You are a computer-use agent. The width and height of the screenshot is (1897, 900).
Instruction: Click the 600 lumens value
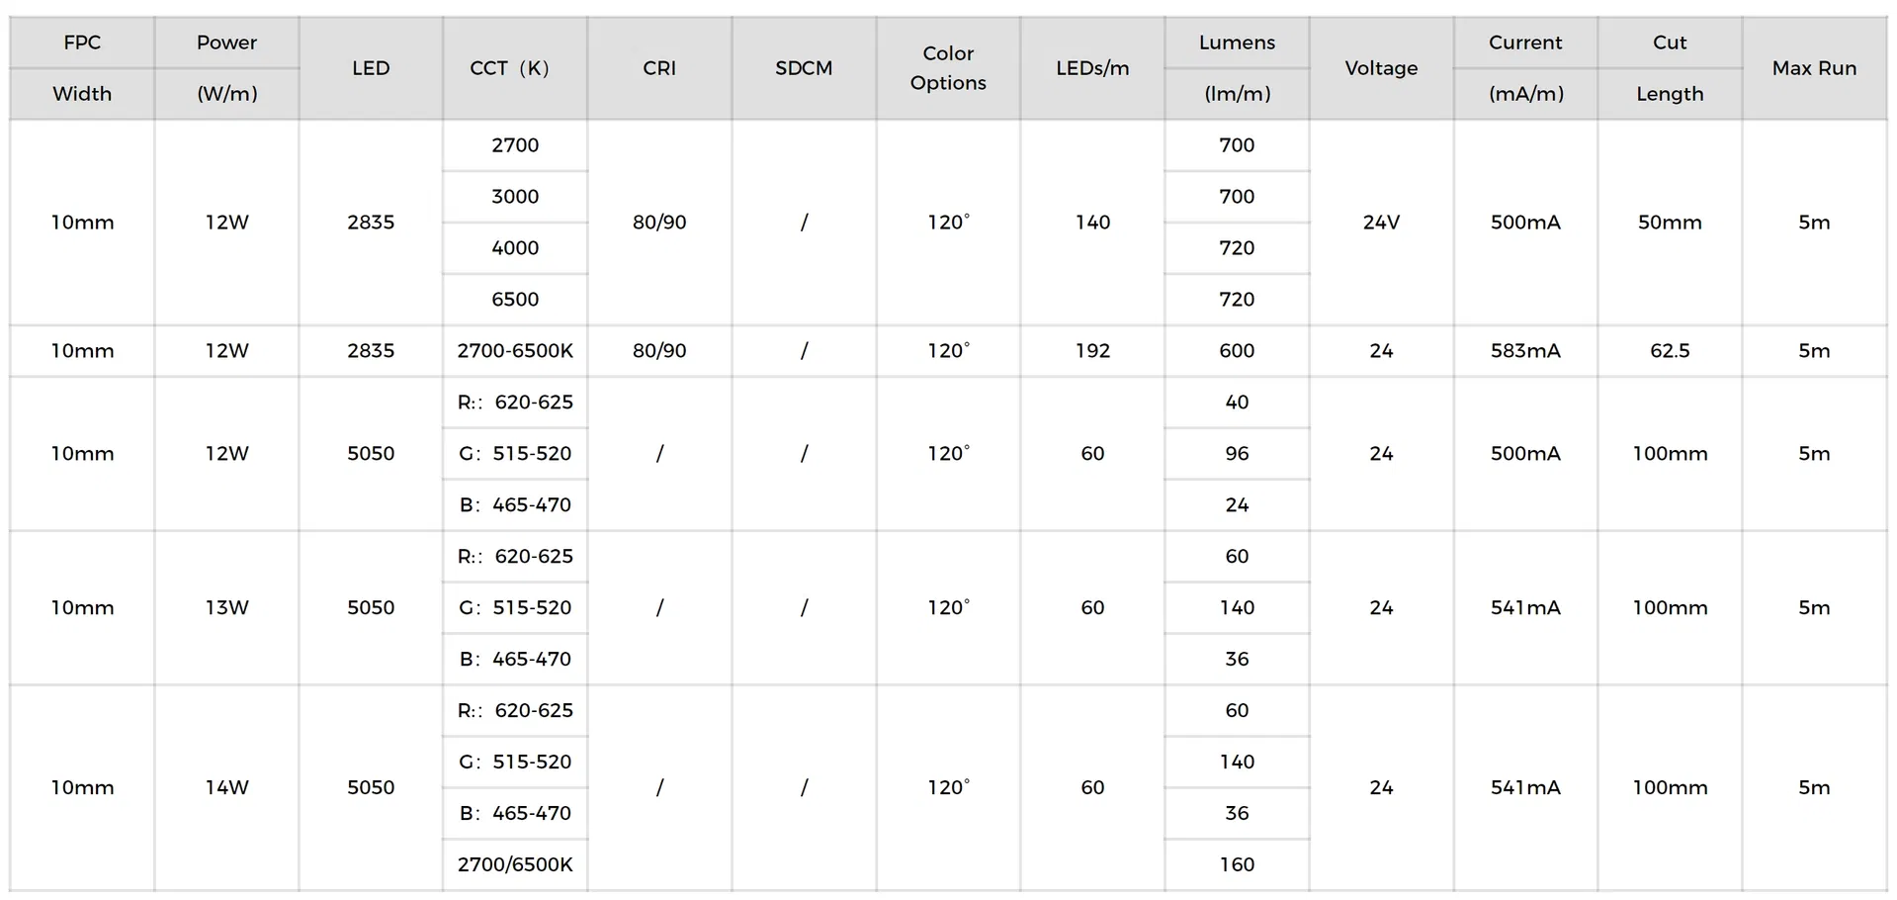[1237, 351]
